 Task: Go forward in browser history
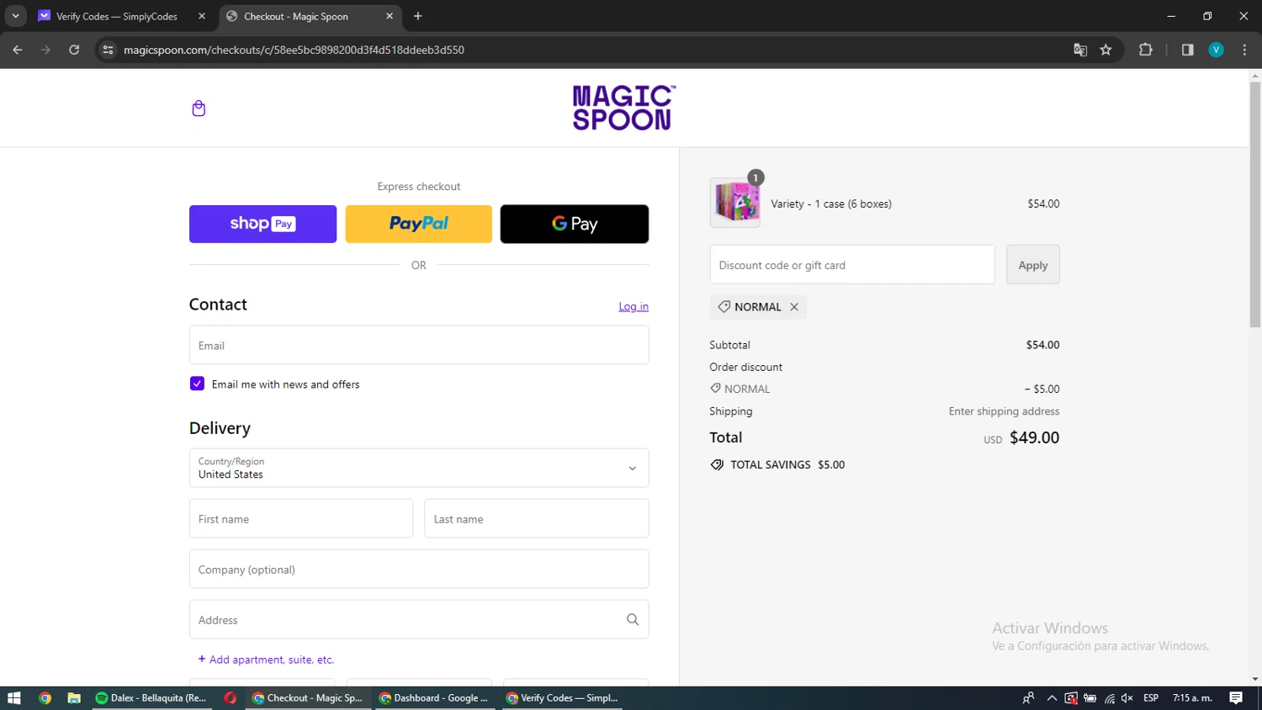[x=45, y=50]
